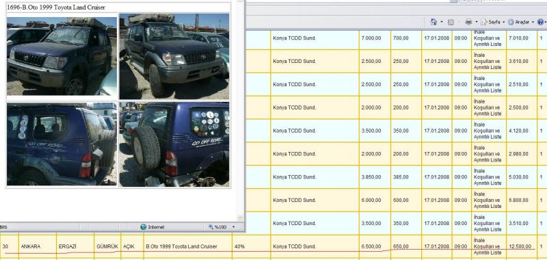Expand the Print options dropdown arrow
Screen dimensions: 547x260
477,22
